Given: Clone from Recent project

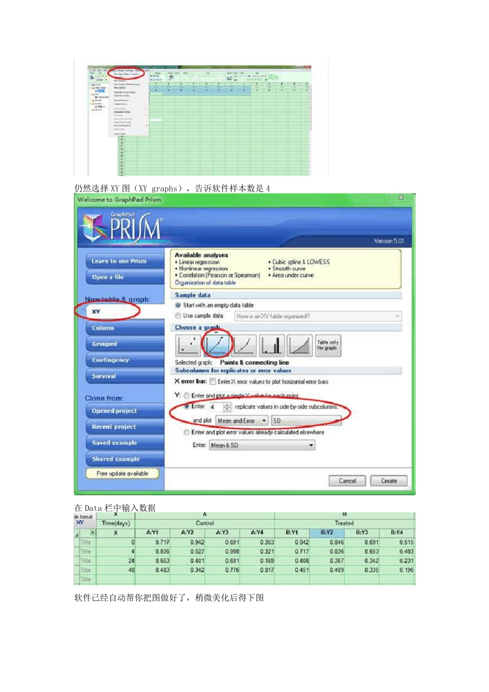Looking at the screenshot, I should click(125, 427).
